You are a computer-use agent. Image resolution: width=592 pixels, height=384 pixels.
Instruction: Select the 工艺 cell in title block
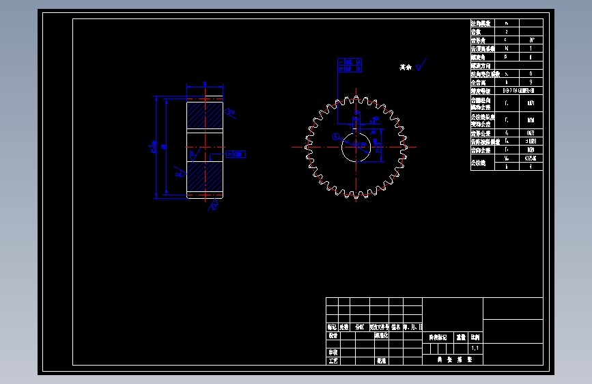tap(333, 361)
